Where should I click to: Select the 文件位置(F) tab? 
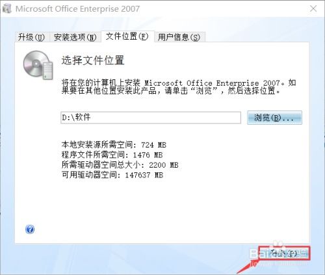[127, 36]
